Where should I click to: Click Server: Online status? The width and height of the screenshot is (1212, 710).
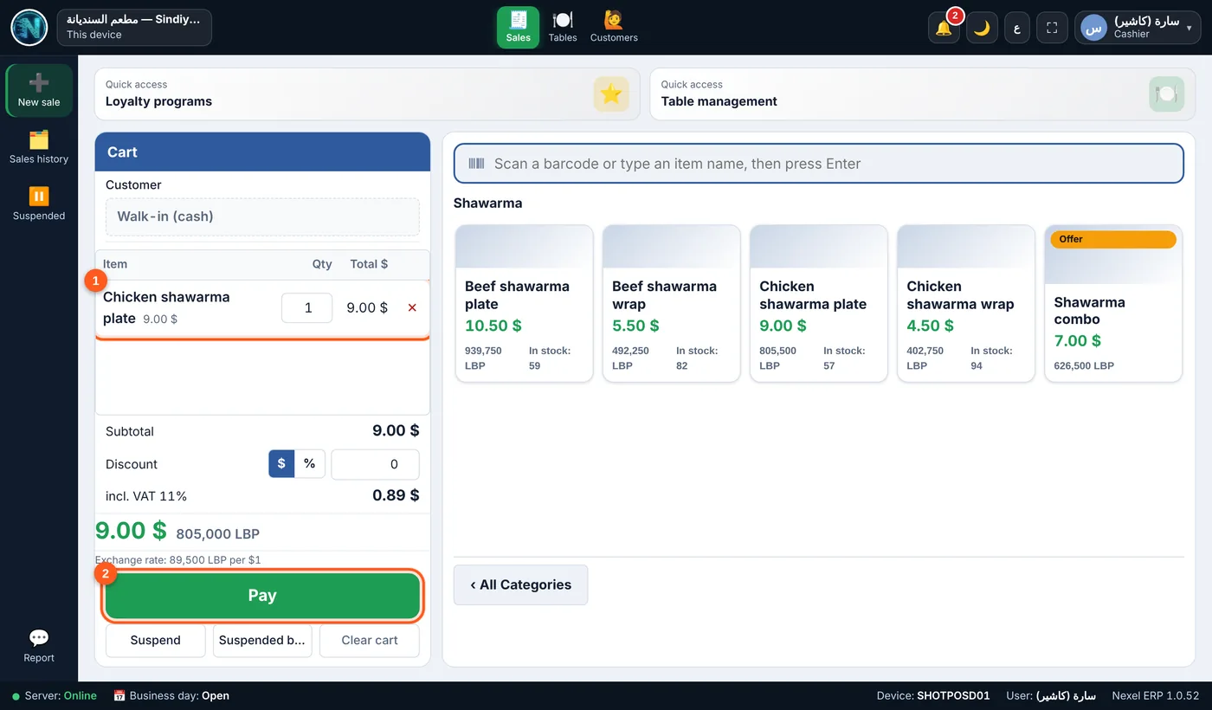55,695
